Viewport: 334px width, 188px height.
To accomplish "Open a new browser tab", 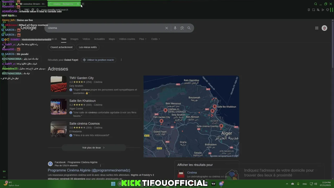I will (x=82, y=4).
